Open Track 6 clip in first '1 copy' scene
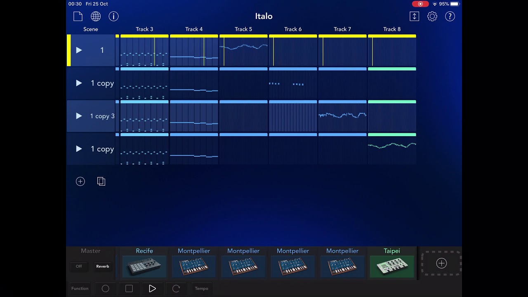 pos(293,83)
